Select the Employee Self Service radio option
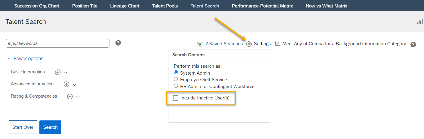Screen dimensions: 424x139 176,79
